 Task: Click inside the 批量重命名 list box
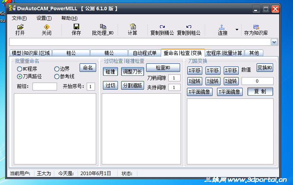tap(55, 129)
